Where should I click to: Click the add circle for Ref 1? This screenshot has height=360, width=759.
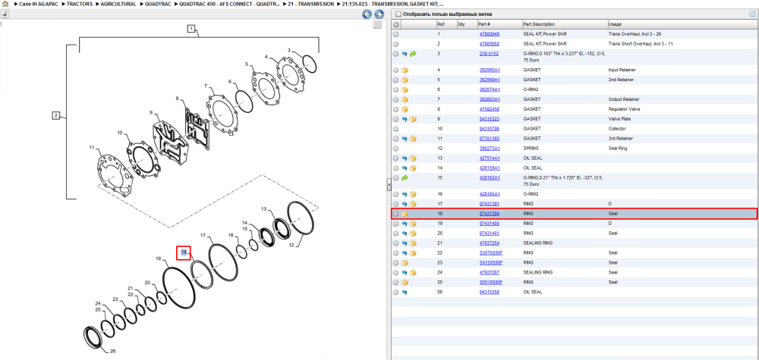395,34
